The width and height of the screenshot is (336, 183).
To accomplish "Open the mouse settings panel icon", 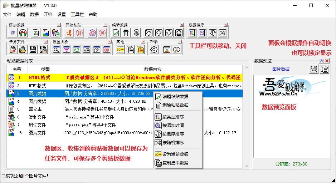I will (97, 50).
